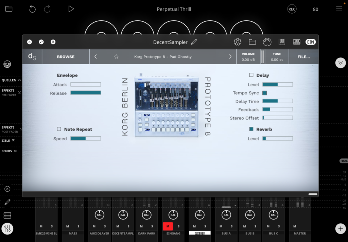Enable the Delay checkbox
Screen dimensions: 348x242
[x=251, y=75]
